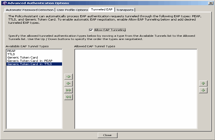The image size is (215, 140).
Task: Uncheck Allow EAP Tunneling checkbox
Action: pos(91,30)
